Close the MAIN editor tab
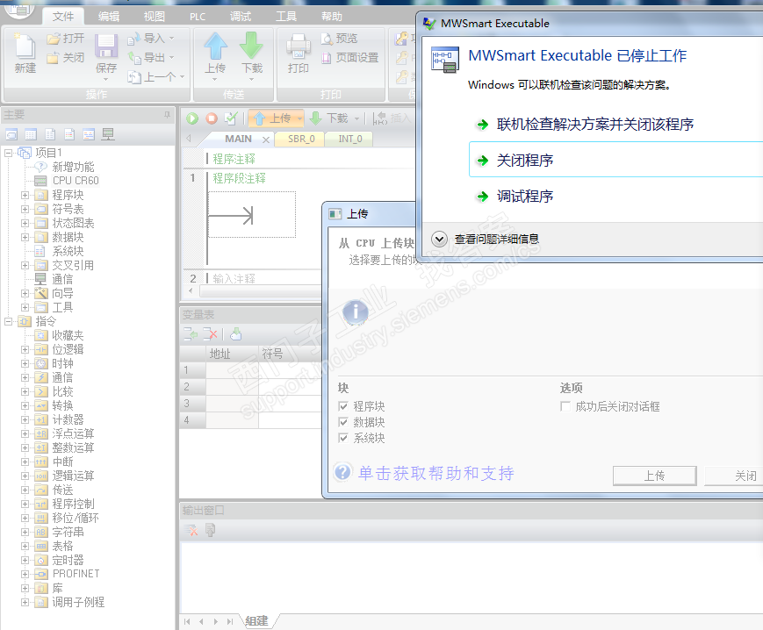The width and height of the screenshot is (763, 630). tap(266, 140)
